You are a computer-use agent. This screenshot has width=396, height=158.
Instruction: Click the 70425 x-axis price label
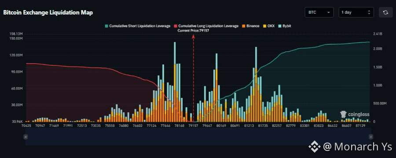pos(27,125)
